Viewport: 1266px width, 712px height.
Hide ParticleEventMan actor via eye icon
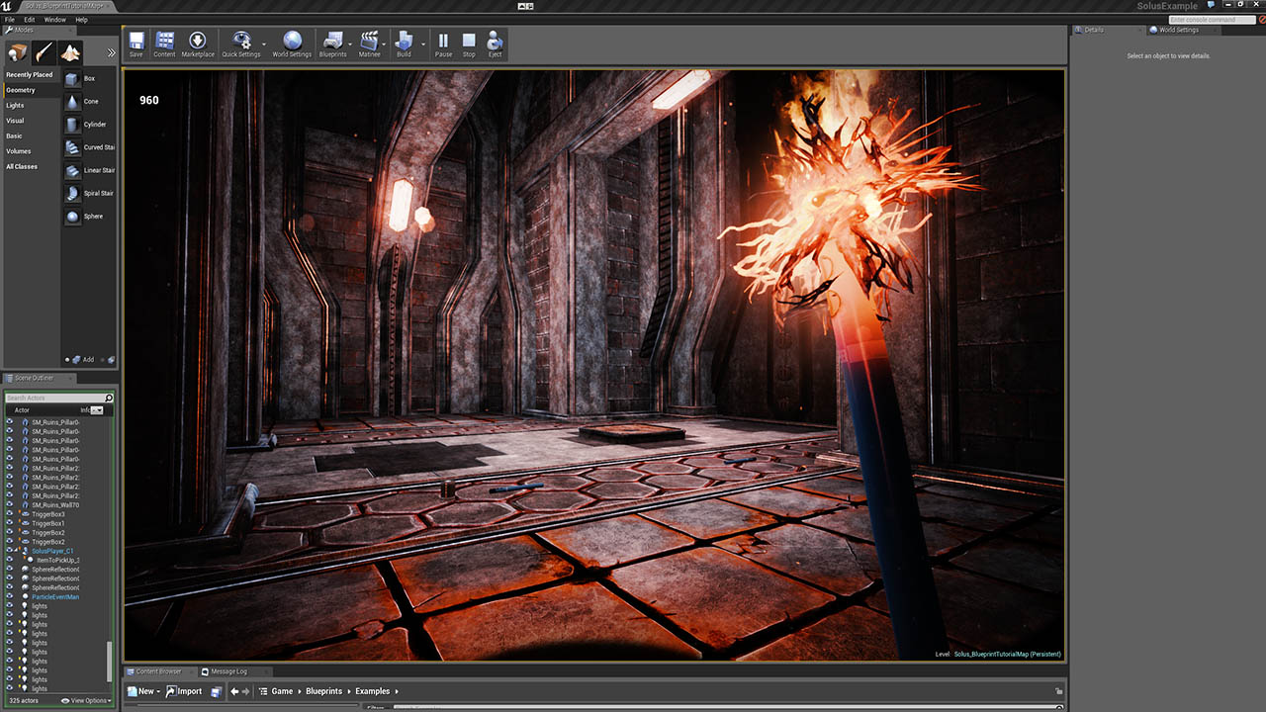10,597
